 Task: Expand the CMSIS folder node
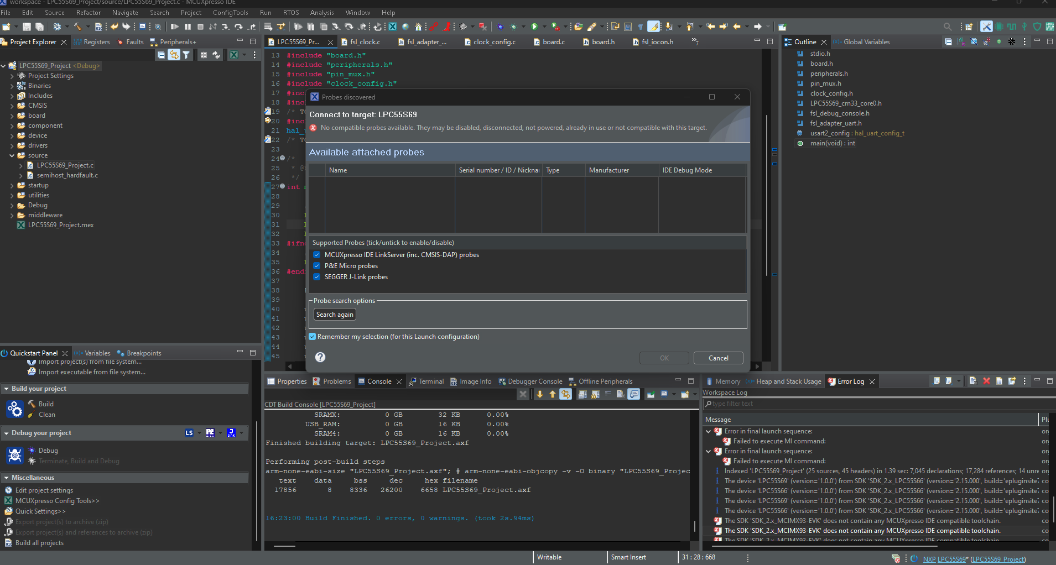coord(12,106)
